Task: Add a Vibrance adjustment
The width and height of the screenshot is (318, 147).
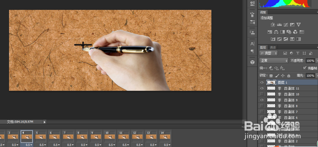Action: coord(298,25)
